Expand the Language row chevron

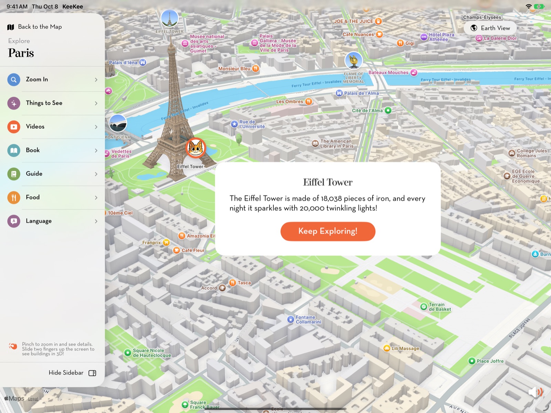click(96, 221)
